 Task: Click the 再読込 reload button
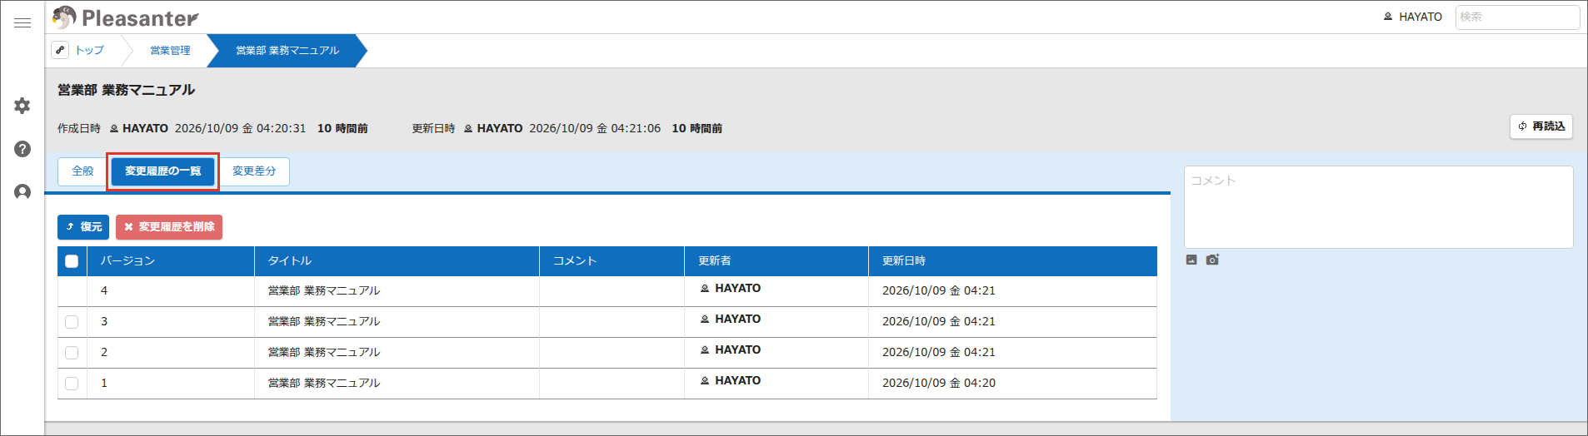pyautogui.click(x=1541, y=126)
